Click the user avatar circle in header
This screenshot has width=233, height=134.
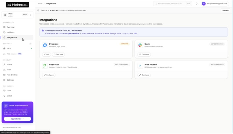pos(204,3)
